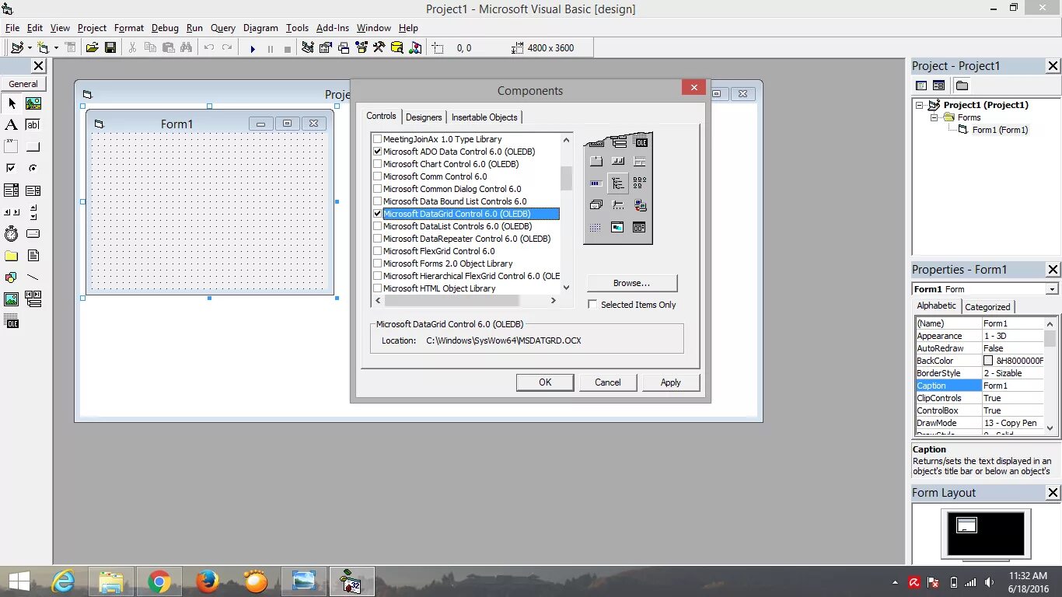Select the ListBox tool in the toolbox
1062x597 pixels.
(33, 190)
